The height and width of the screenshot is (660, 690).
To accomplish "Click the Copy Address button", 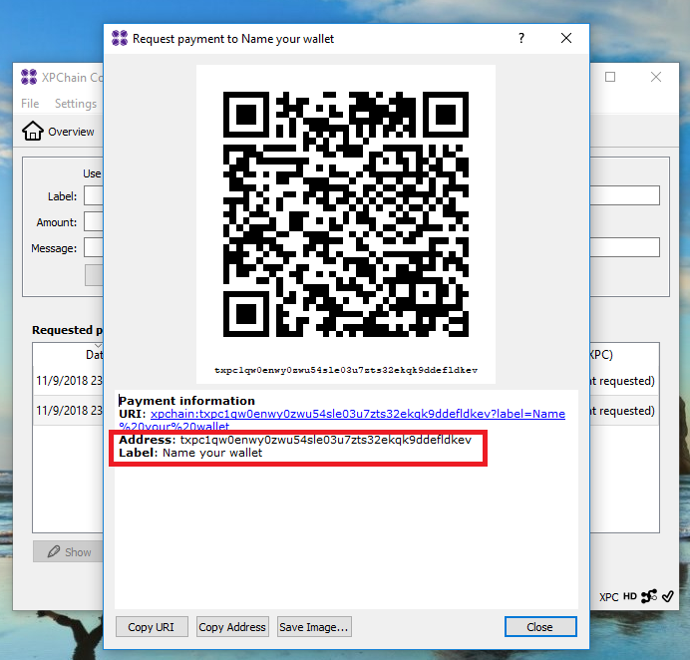I will (x=232, y=626).
